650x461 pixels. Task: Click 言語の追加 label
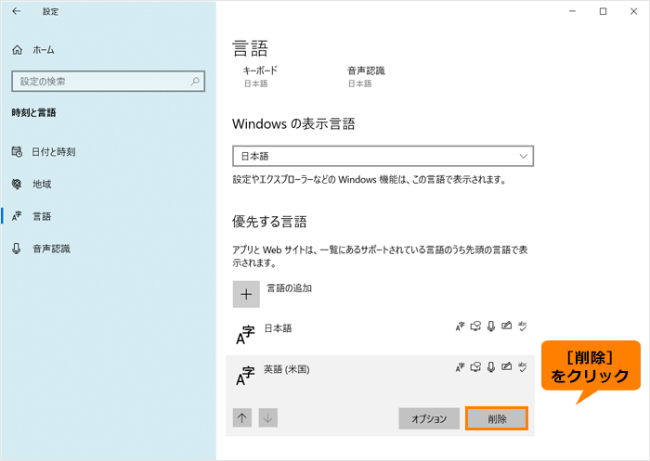point(289,288)
